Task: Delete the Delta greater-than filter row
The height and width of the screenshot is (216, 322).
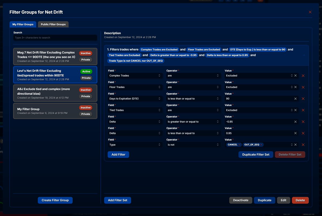Action: point(303,122)
